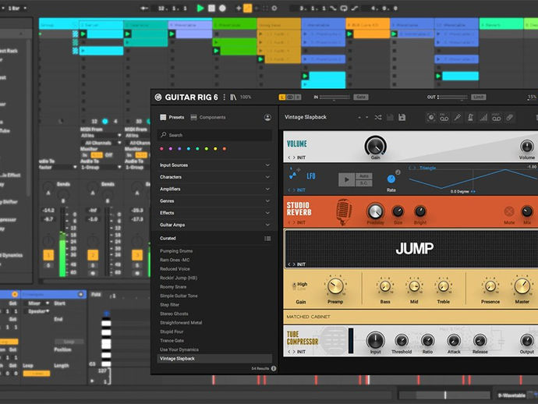Expand the Guitar Amps category
The image size is (538, 404).
point(214,225)
